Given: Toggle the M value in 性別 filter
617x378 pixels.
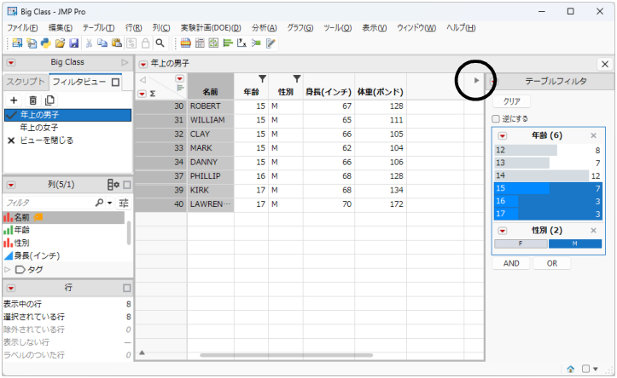Looking at the screenshot, I should (x=575, y=243).
